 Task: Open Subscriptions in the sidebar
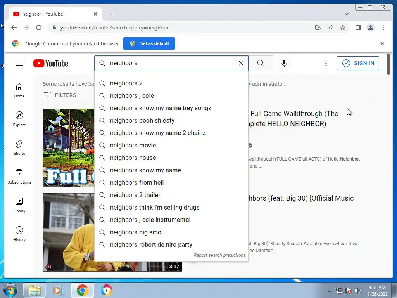(19, 177)
